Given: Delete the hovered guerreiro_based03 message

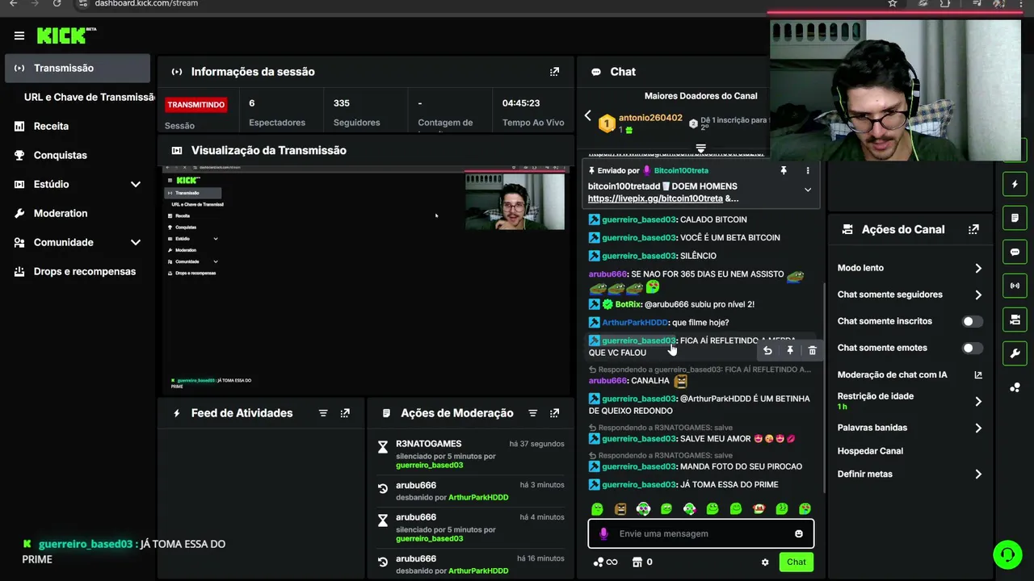Looking at the screenshot, I should click(x=812, y=350).
